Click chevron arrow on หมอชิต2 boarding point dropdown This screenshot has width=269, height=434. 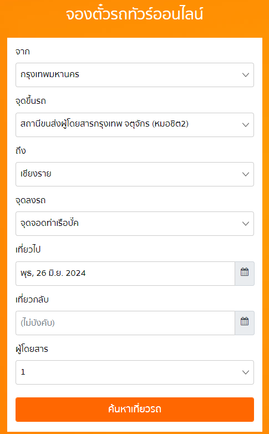pyautogui.click(x=246, y=125)
